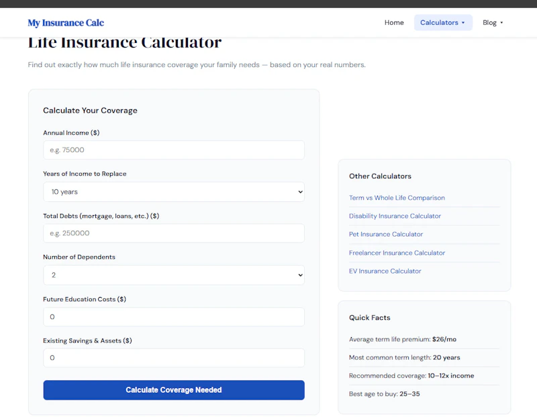Click the "Annual Income ($)" label

pyautogui.click(x=71, y=133)
